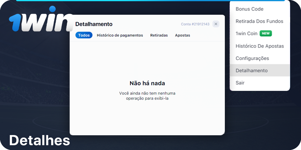Close the Detalhamento dialog
The image size is (301, 150).
(216, 24)
